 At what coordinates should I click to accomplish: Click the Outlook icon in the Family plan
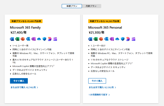[x=28, y=39]
